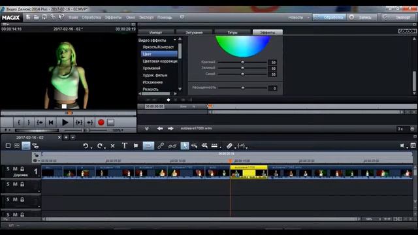
Task: Set keyframe with the diamond icon
Action: [x=169, y=100]
